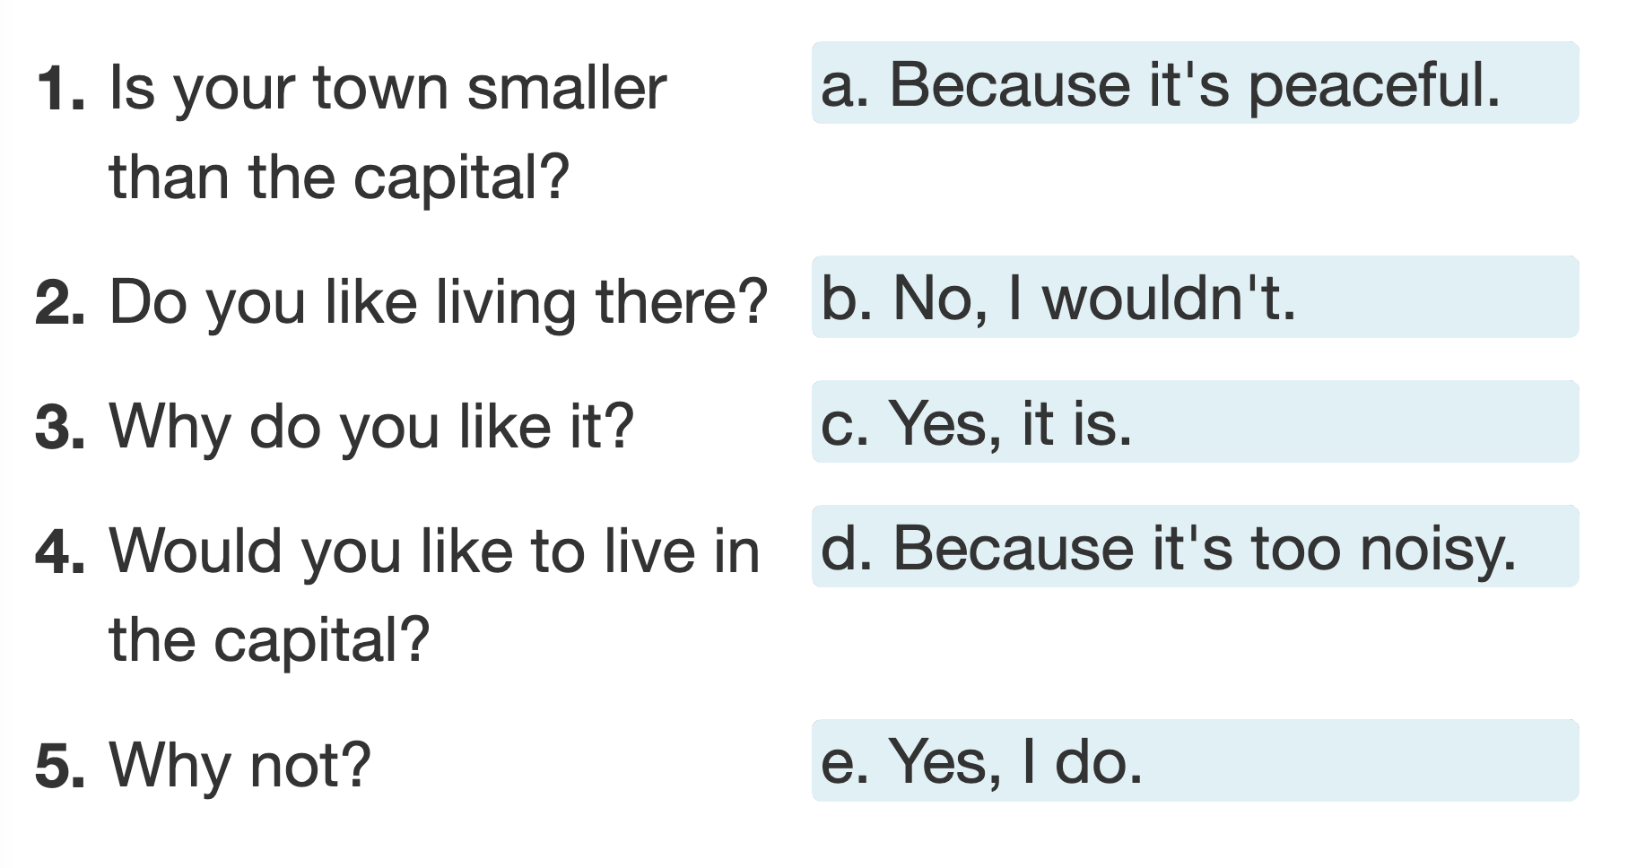Image resolution: width=1645 pixels, height=868 pixels.
Task: Click question 'Do you like living there?'
Action: click(x=438, y=302)
